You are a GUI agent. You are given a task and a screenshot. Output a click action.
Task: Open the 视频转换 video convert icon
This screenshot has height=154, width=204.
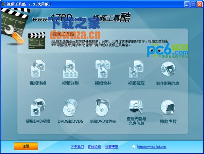pos(38,69)
